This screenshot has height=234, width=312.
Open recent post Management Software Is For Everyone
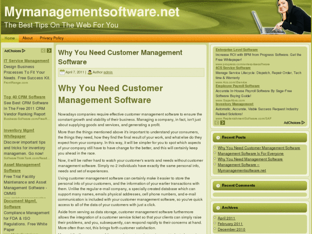point(251,154)
